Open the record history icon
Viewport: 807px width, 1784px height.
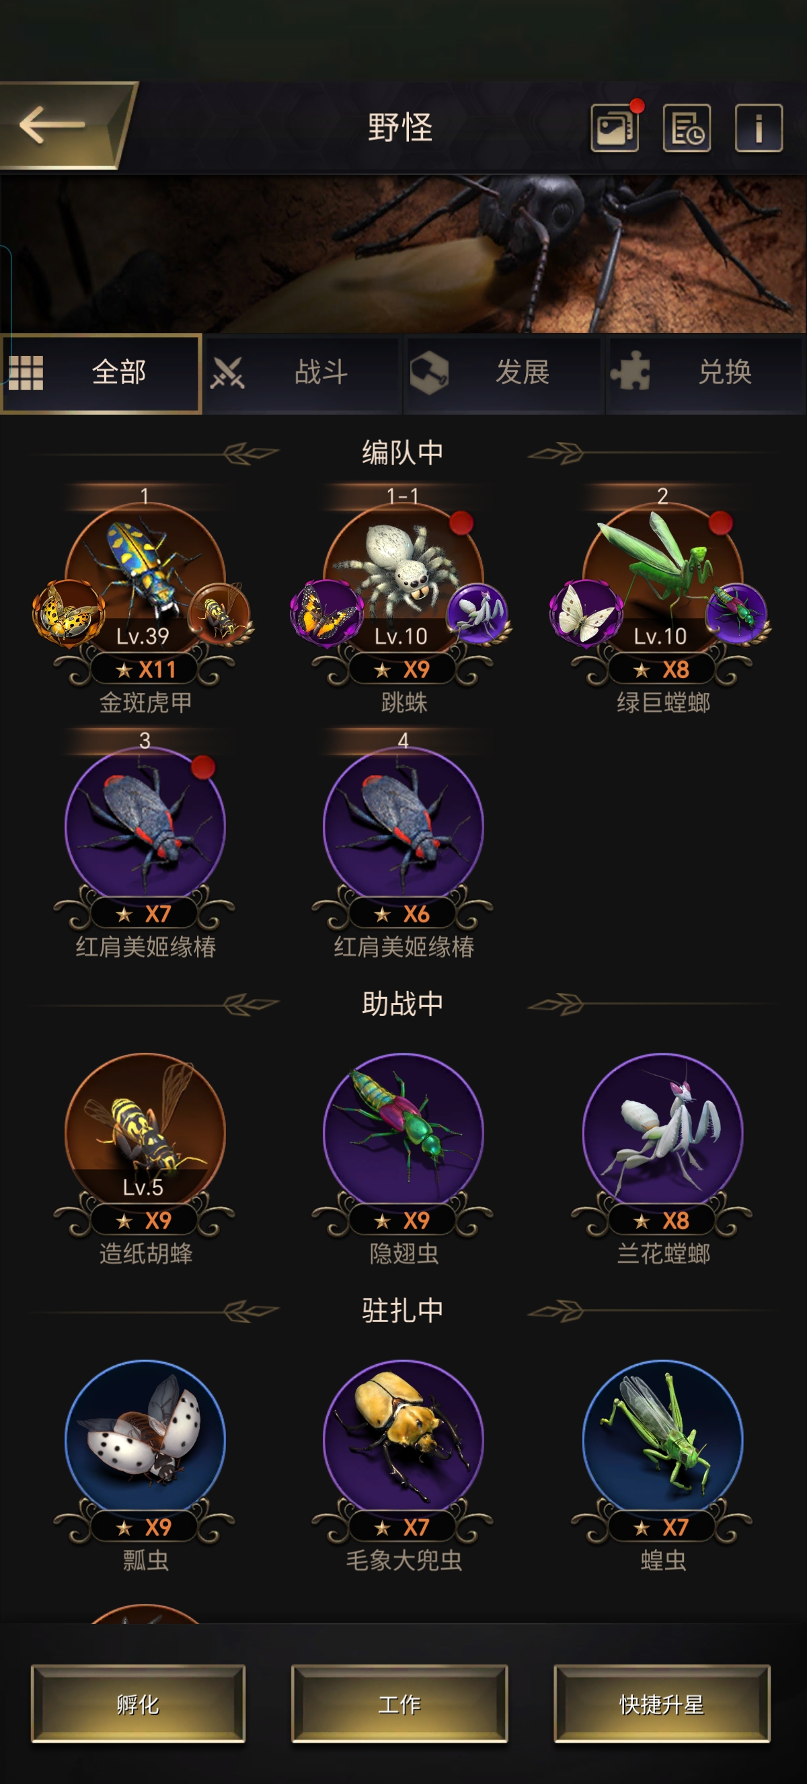coord(687,128)
